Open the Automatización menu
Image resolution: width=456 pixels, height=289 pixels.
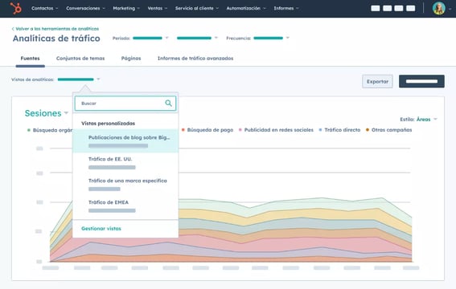click(x=246, y=8)
